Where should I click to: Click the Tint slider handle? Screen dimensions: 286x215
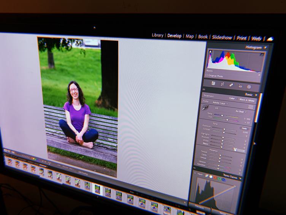[x=227, y=120]
